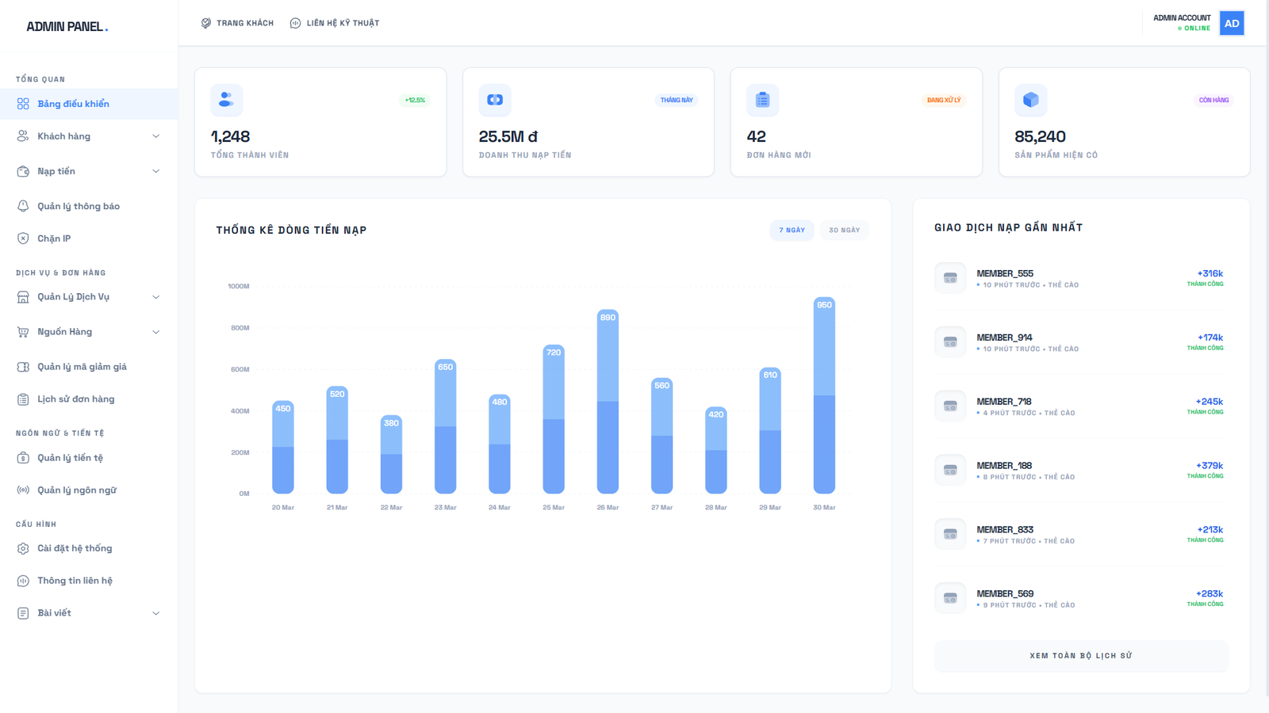Collapse the Bài viết sidebar section
1269x713 pixels.
click(x=155, y=612)
